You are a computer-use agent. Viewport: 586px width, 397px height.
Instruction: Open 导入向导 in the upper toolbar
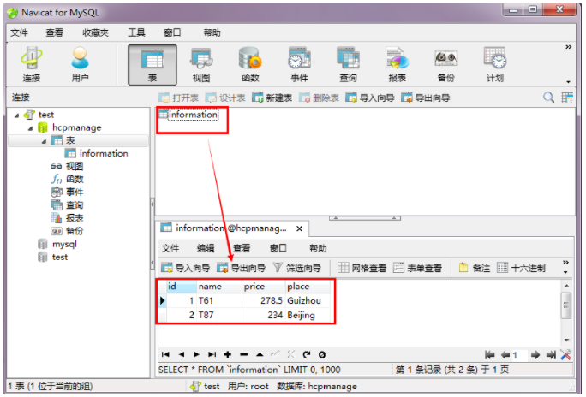369,98
